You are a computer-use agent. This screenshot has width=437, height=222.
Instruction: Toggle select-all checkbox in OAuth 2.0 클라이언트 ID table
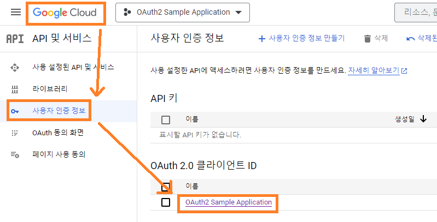[166, 187]
